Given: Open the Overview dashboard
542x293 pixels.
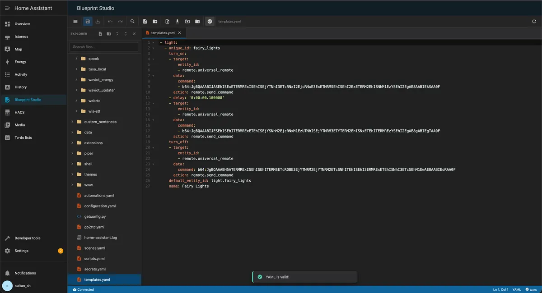Looking at the screenshot, I should pos(33,24).
